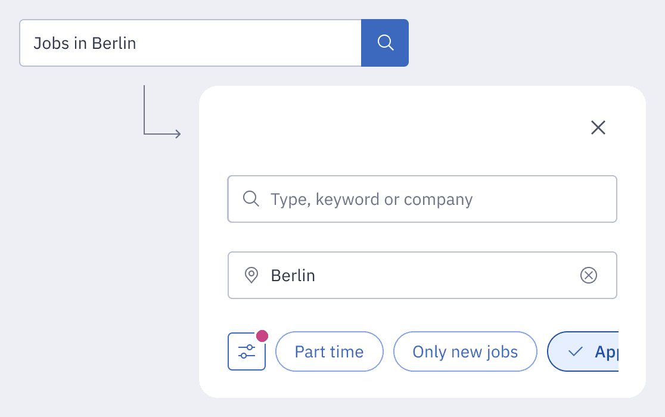
Task: Toggle the Part time filter chip
Action: pos(329,352)
